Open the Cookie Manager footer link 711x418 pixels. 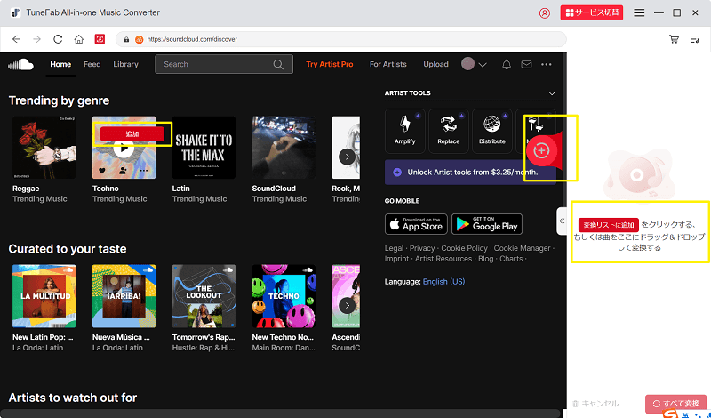(x=522, y=248)
